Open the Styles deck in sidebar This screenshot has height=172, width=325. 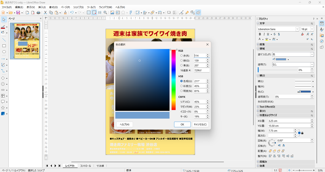click(x=322, y=30)
